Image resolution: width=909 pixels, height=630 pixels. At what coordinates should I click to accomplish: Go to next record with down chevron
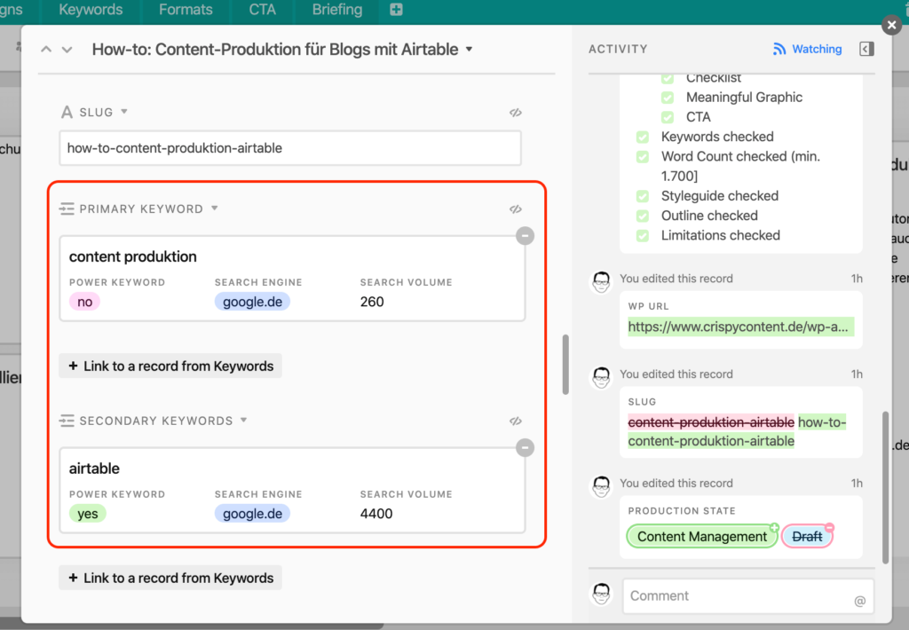coord(67,50)
